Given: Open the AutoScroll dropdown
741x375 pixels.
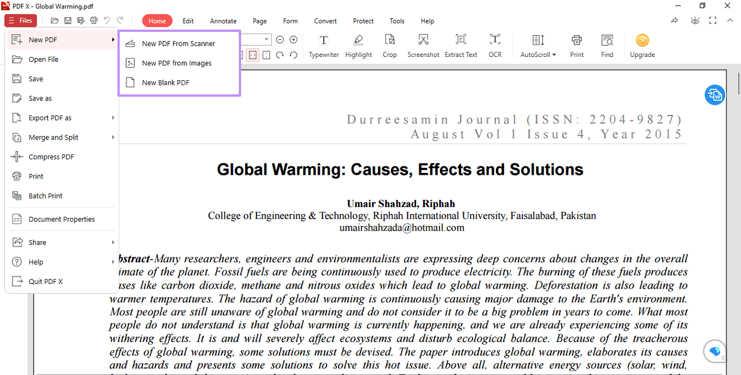Looking at the screenshot, I should [x=537, y=46].
